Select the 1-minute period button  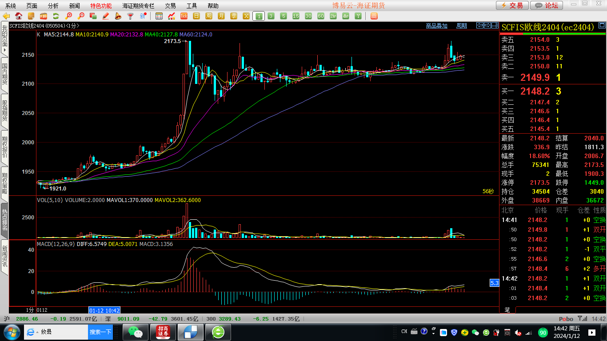(x=259, y=16)
